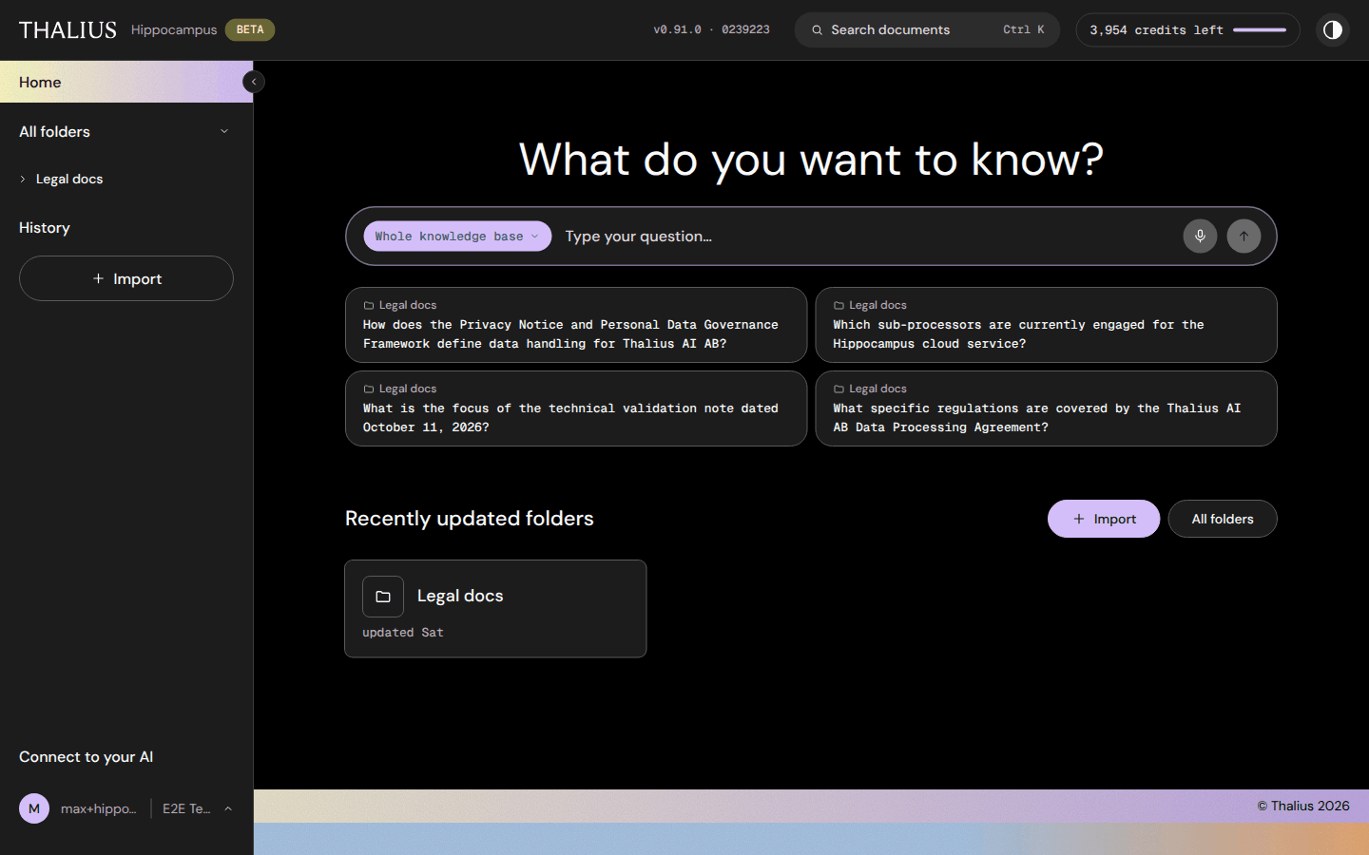1369x855 pixels.
Task: Open the E2E Te... workspace selector
Action: (x=186, y=808)
